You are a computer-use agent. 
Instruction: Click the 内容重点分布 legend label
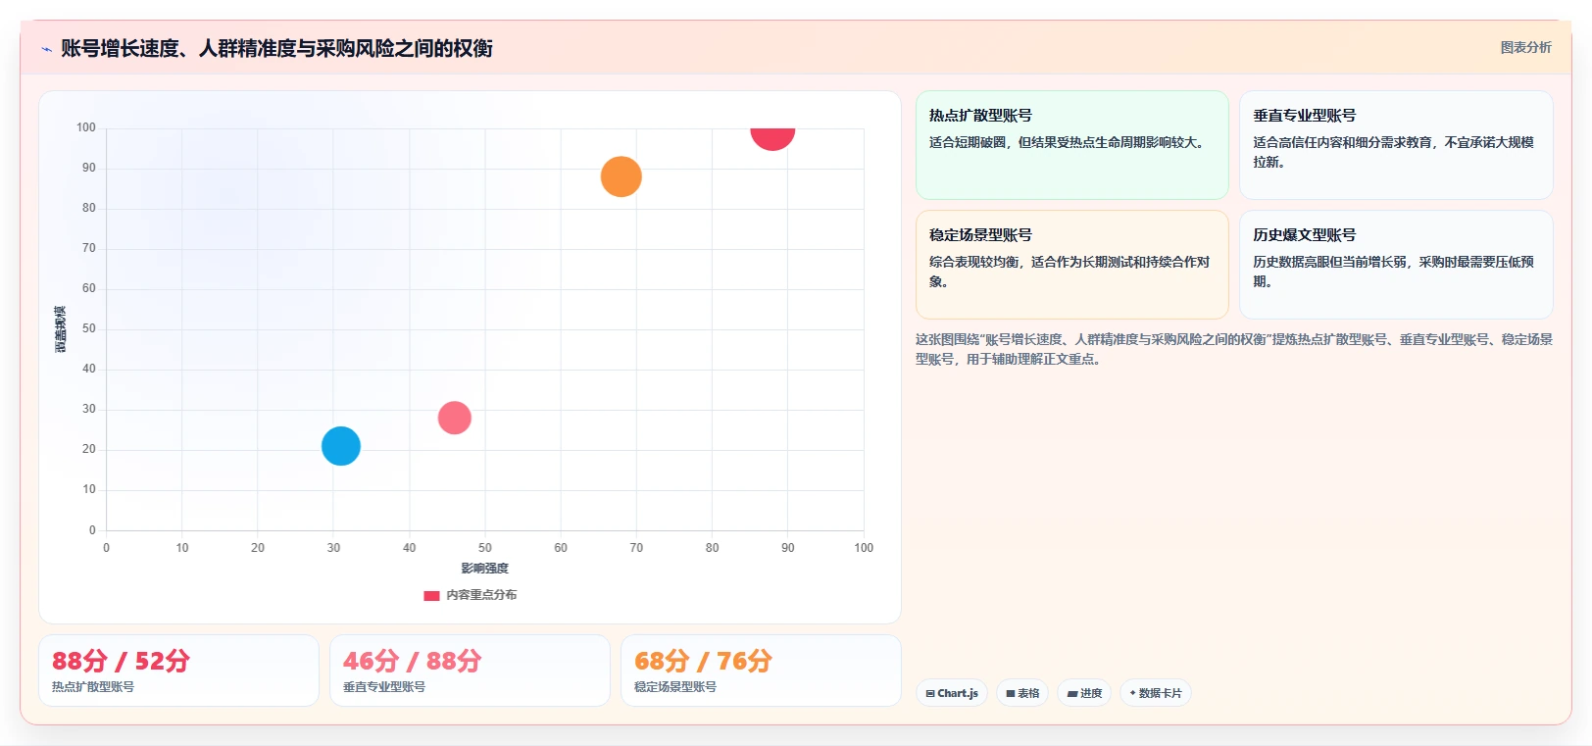(x=481, y=595)
